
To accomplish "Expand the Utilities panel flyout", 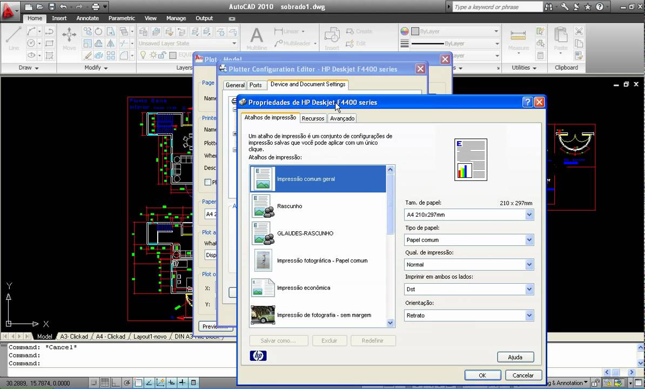I will coord(524,68).
